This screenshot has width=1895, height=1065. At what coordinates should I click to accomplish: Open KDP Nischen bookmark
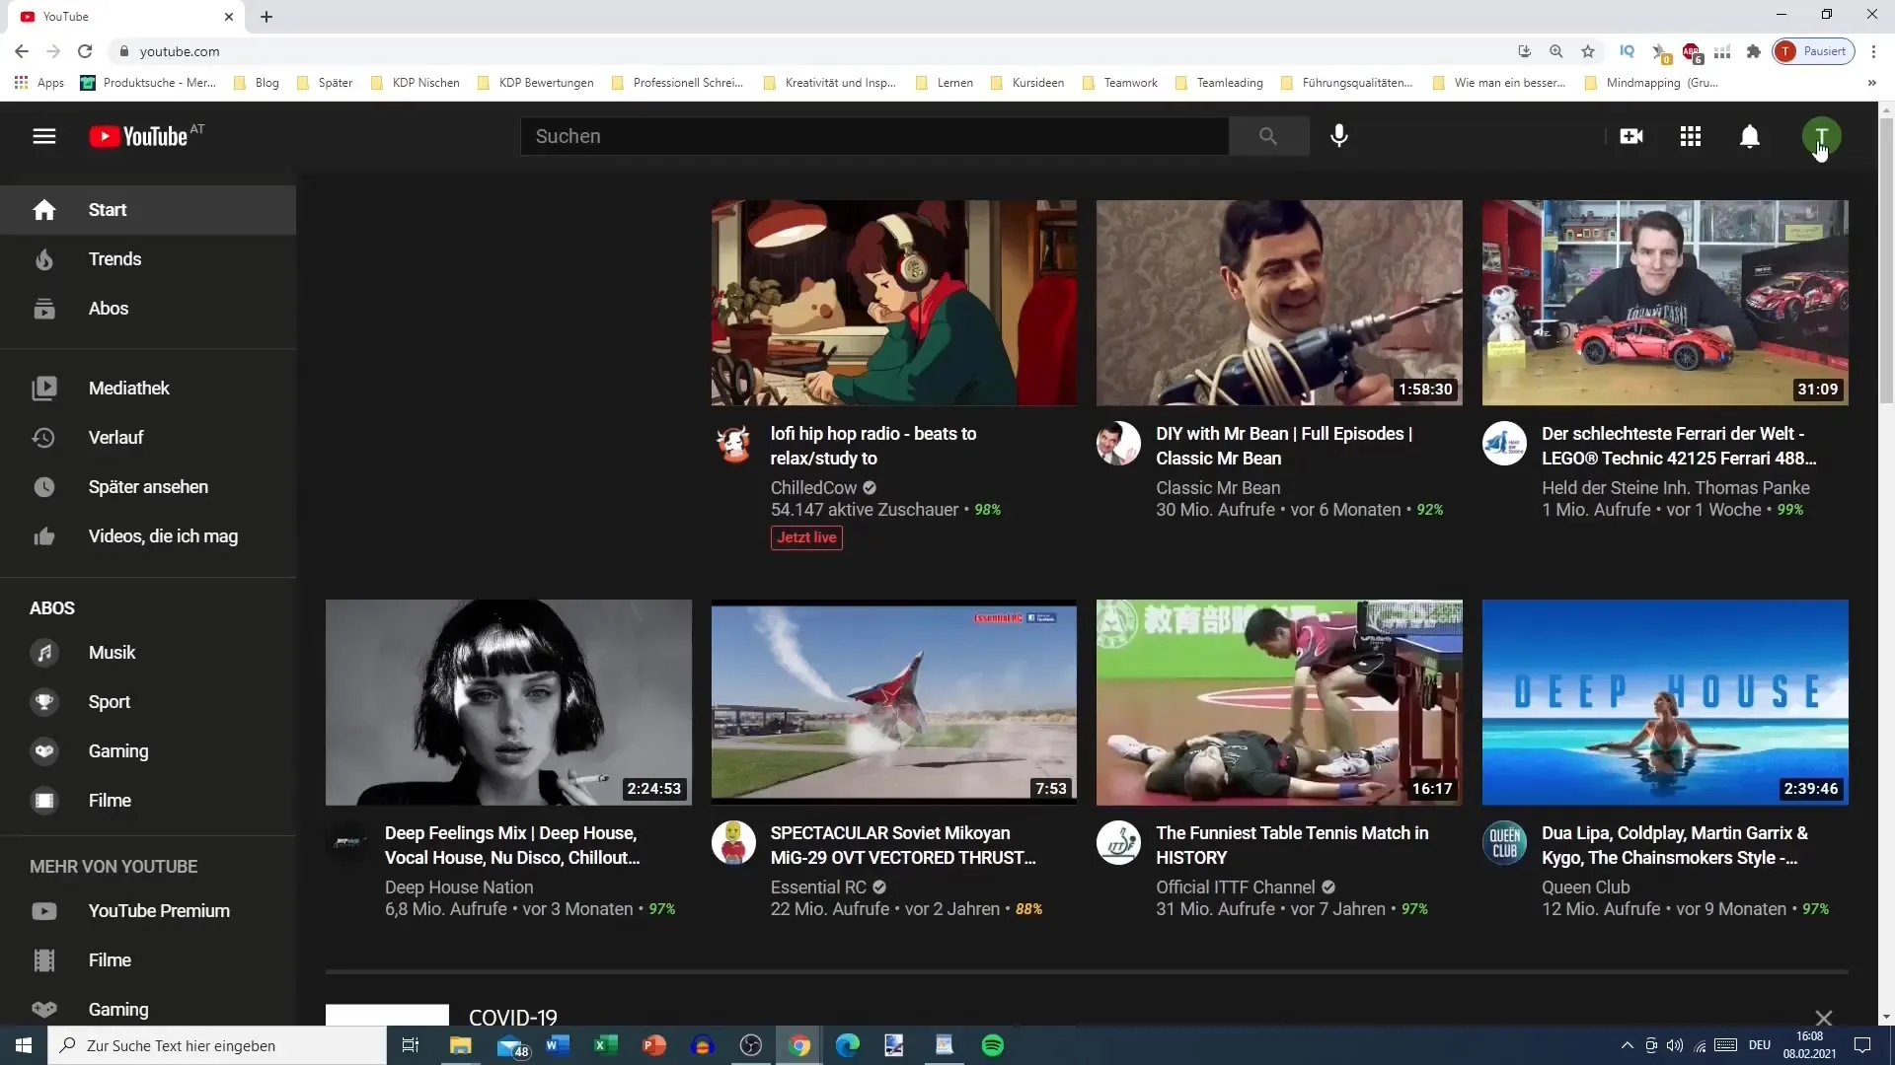(416, 83)
